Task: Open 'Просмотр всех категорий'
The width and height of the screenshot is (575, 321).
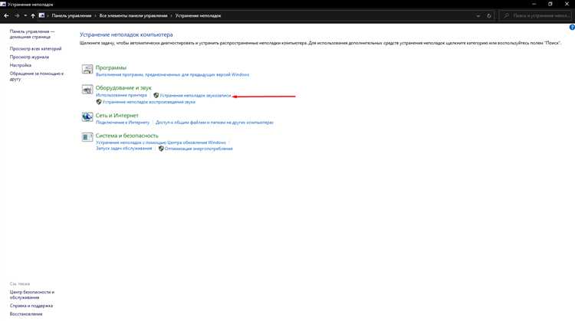Action: click(35, 49)
